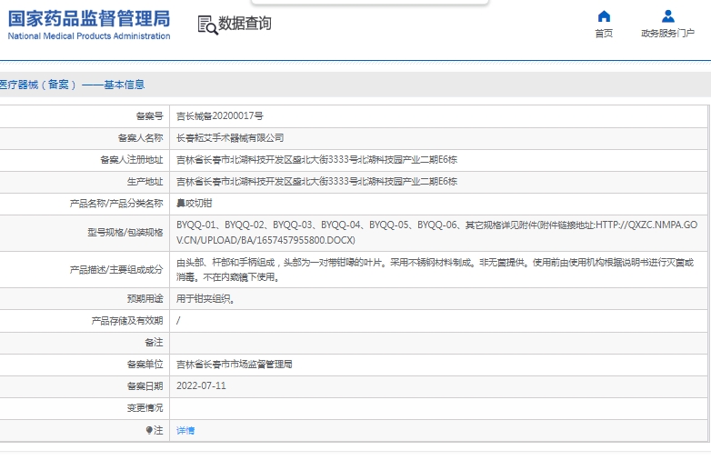Click the 型号规格/包装规格 label
The image size is (711, 460).
pos(125,233)
